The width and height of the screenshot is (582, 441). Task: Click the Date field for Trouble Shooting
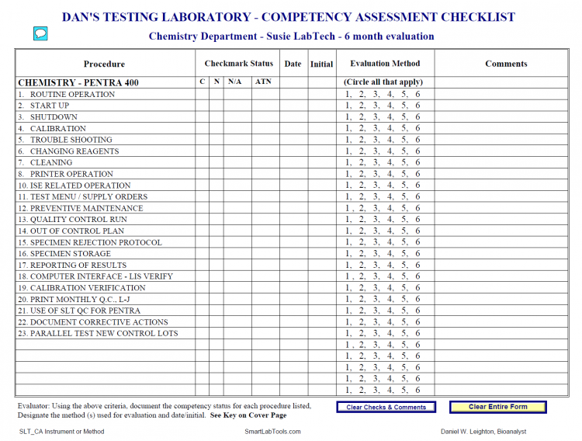pos(293,141)
